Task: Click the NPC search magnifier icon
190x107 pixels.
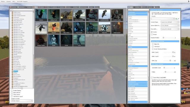Action: pyautogui.click(x=33, y=10)
